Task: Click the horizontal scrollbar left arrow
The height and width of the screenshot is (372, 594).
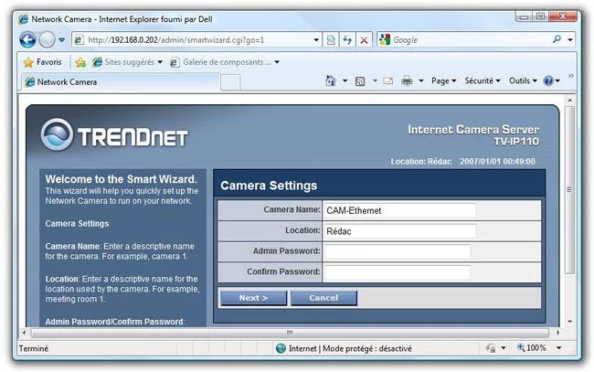Action: pyautogui.click(x=25, y=333)
